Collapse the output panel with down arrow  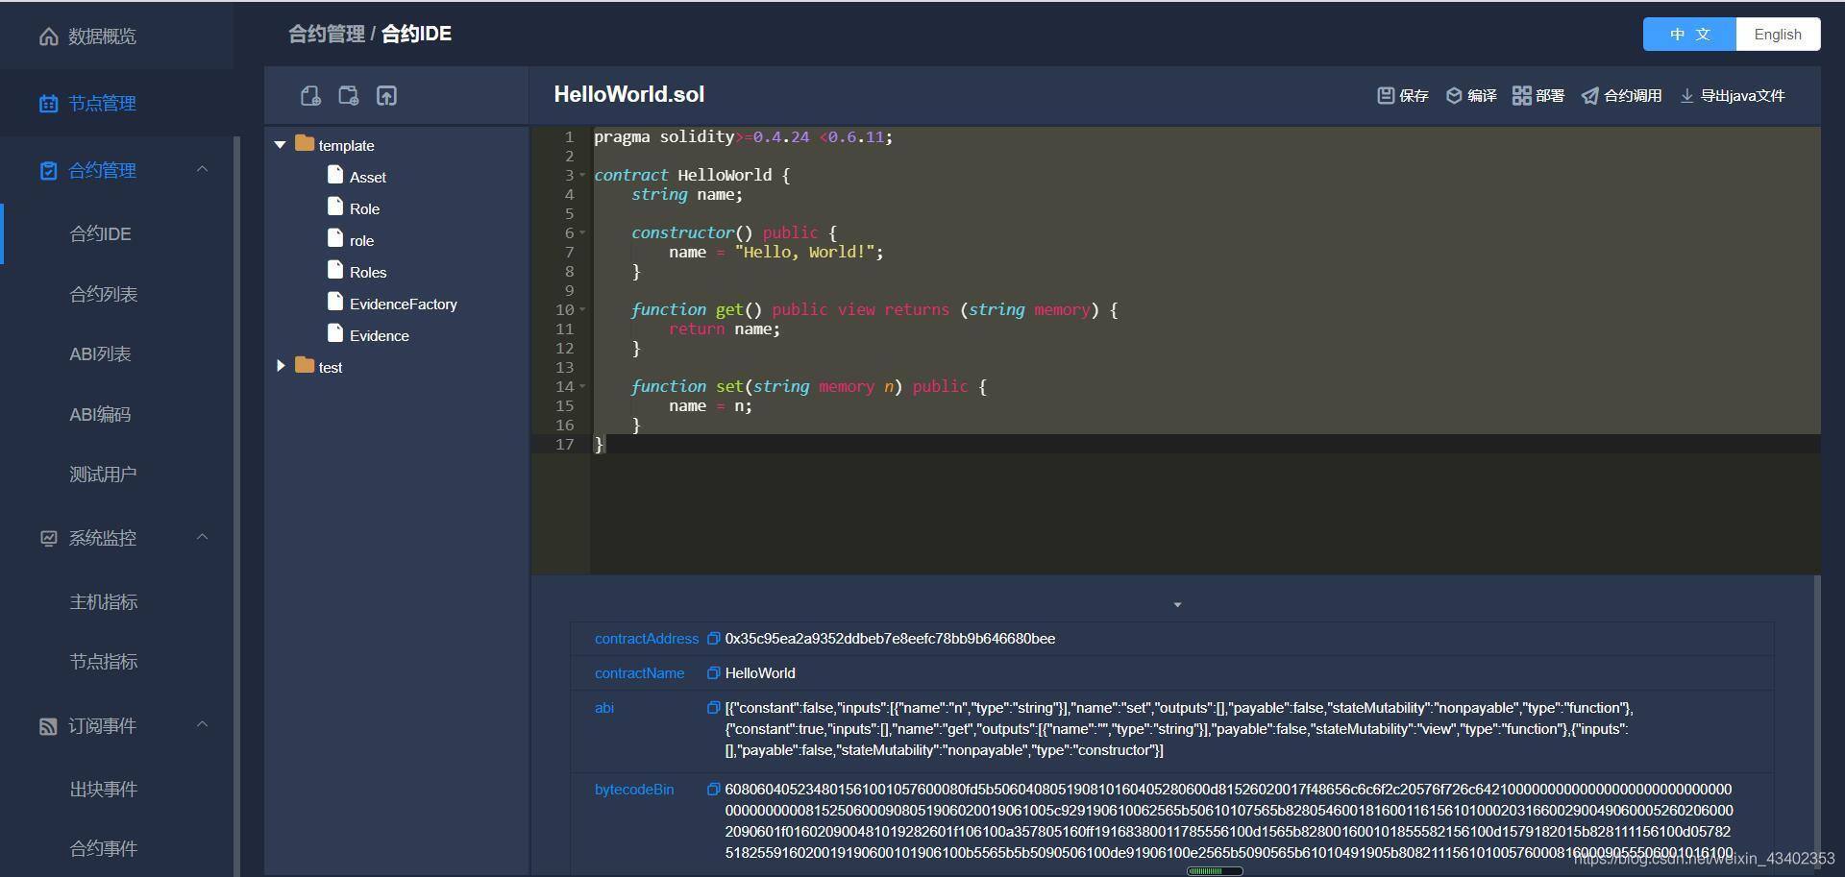tap(1177, 605)
